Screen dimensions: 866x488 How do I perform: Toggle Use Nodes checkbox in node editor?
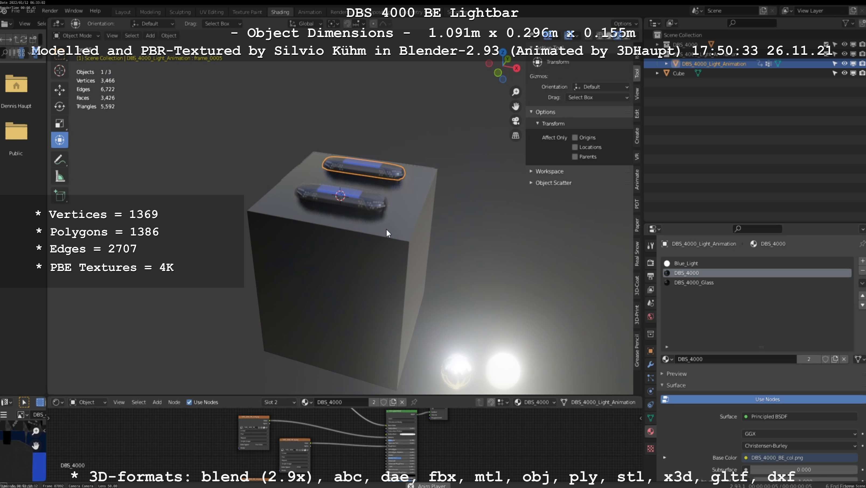(x=189, y=402)
